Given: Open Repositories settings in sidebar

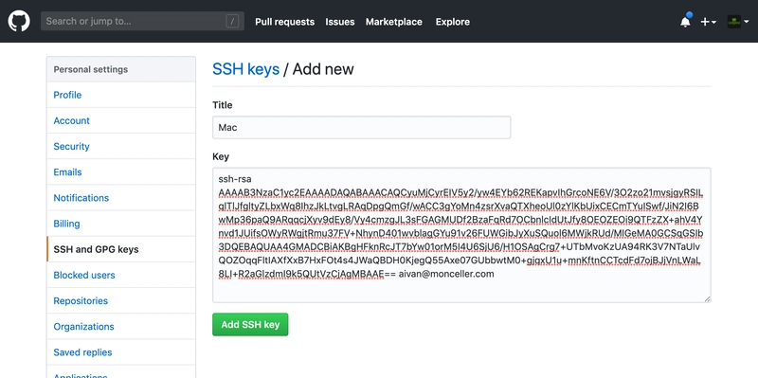Looking at the screenshot, I should click(121, 300).
